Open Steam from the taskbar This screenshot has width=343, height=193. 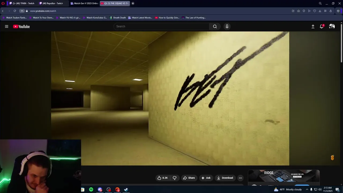[126, 190]
